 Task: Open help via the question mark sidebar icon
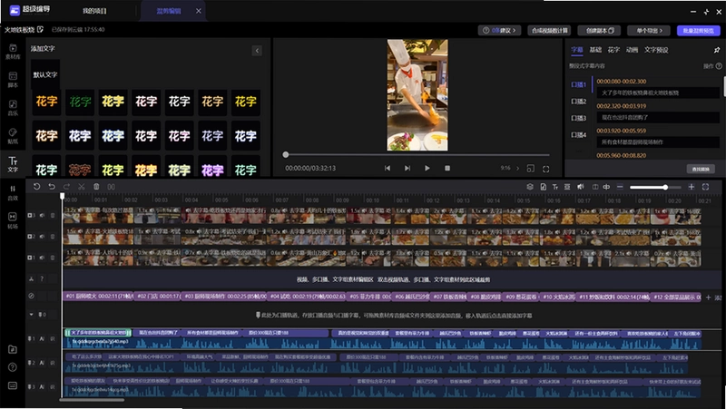[x=13, y=367]
